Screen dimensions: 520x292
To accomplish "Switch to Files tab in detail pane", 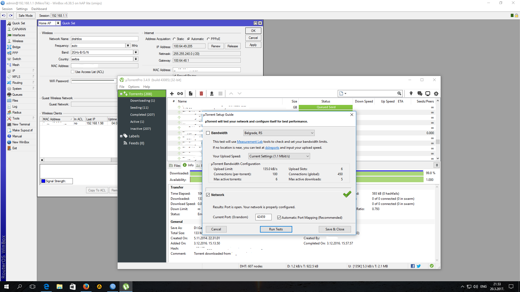I will tap(175, 165).
